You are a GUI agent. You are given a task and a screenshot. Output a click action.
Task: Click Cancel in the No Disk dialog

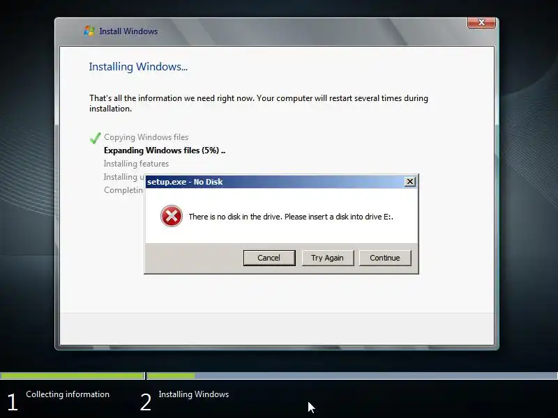pyautogui.click(x=269, y=258)
